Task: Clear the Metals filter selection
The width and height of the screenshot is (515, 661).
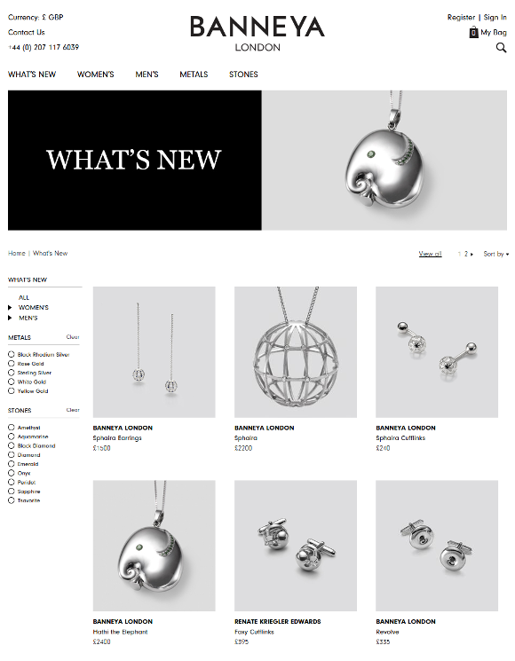Action: (73, 337)
